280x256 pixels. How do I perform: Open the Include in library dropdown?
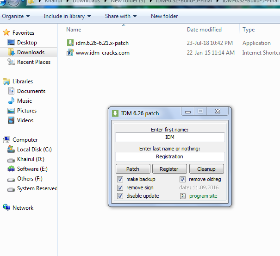tap(67, 16)
